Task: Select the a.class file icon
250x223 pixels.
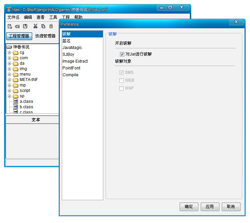Action: 16,101
